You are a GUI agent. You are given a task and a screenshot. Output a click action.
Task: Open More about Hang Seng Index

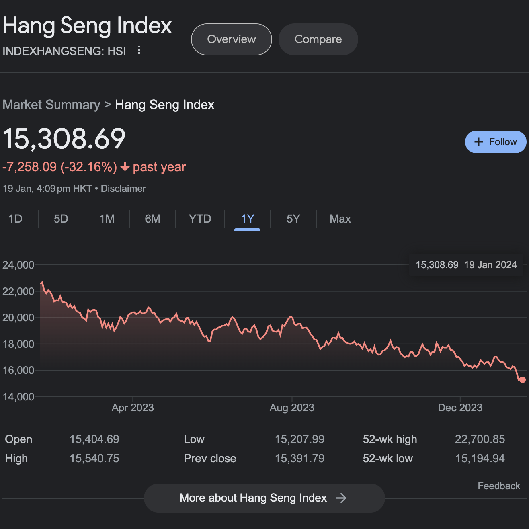264,498
